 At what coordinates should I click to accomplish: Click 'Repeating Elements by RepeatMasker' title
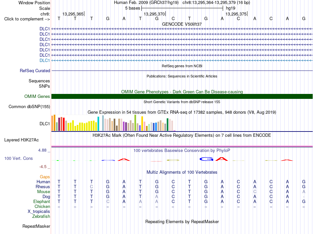click(182, 222)
